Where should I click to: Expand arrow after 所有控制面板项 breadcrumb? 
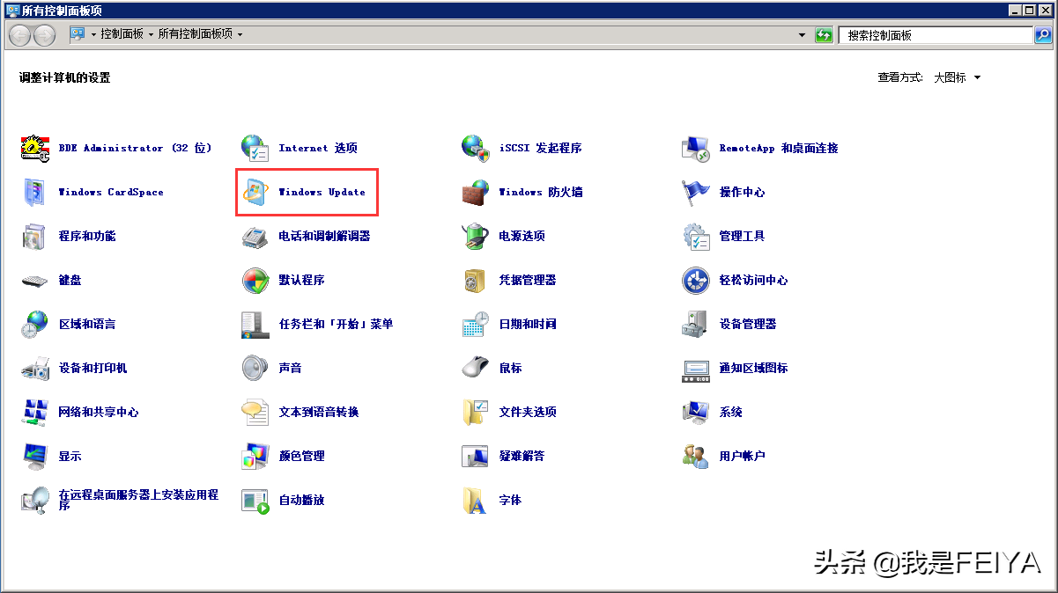tap(240, 34)
